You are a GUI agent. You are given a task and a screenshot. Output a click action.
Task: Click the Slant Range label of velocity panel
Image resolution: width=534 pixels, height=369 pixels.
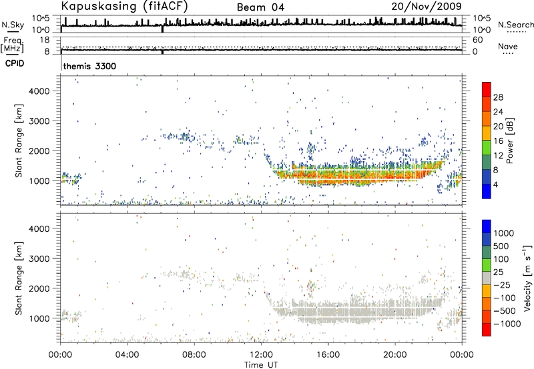click(x=19, y=278)
